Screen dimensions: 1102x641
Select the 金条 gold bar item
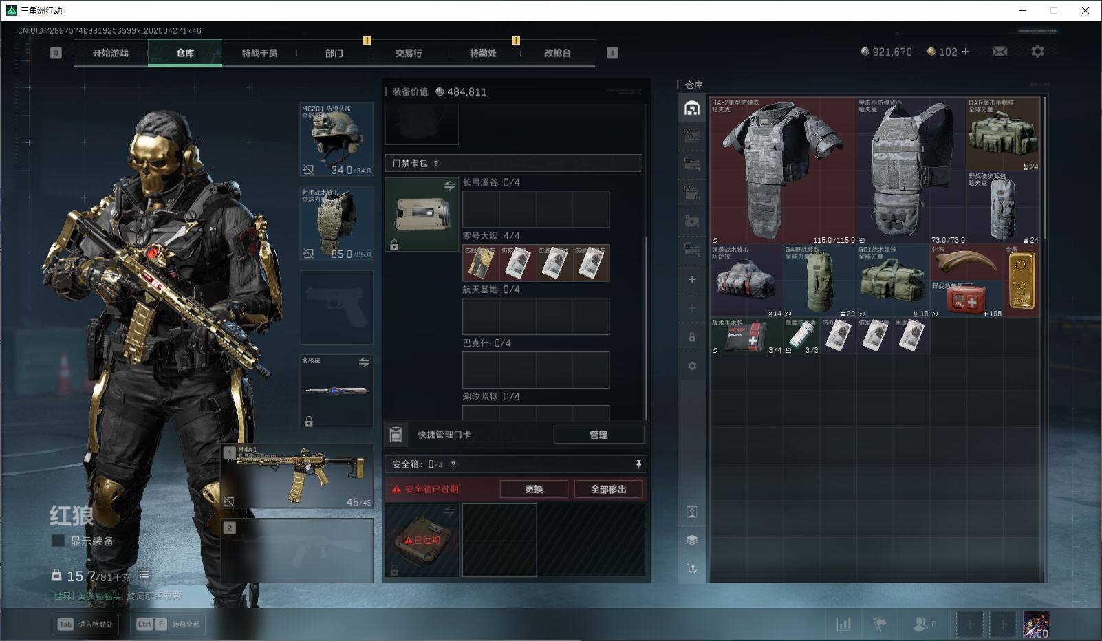[x=1022, y=280]
